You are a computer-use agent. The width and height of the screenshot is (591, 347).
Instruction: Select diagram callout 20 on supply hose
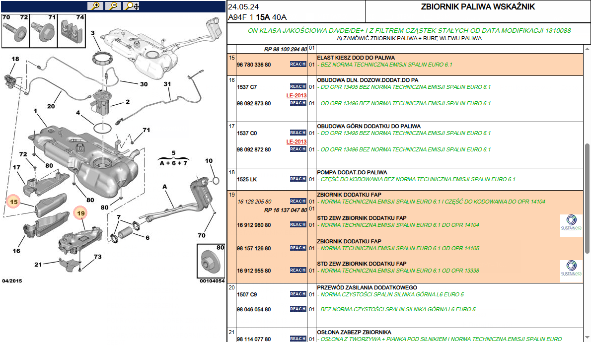click(51, 106)
